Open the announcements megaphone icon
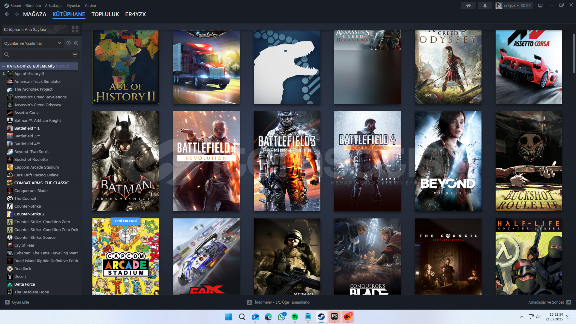Viewport: 576px width, 324px height. pyautogui.click(x=468, y=5)
